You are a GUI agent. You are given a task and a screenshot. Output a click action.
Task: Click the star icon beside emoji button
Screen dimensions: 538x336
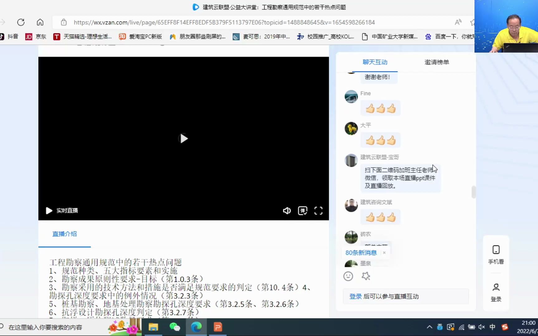pyautogui.click(x=366, y=276)
